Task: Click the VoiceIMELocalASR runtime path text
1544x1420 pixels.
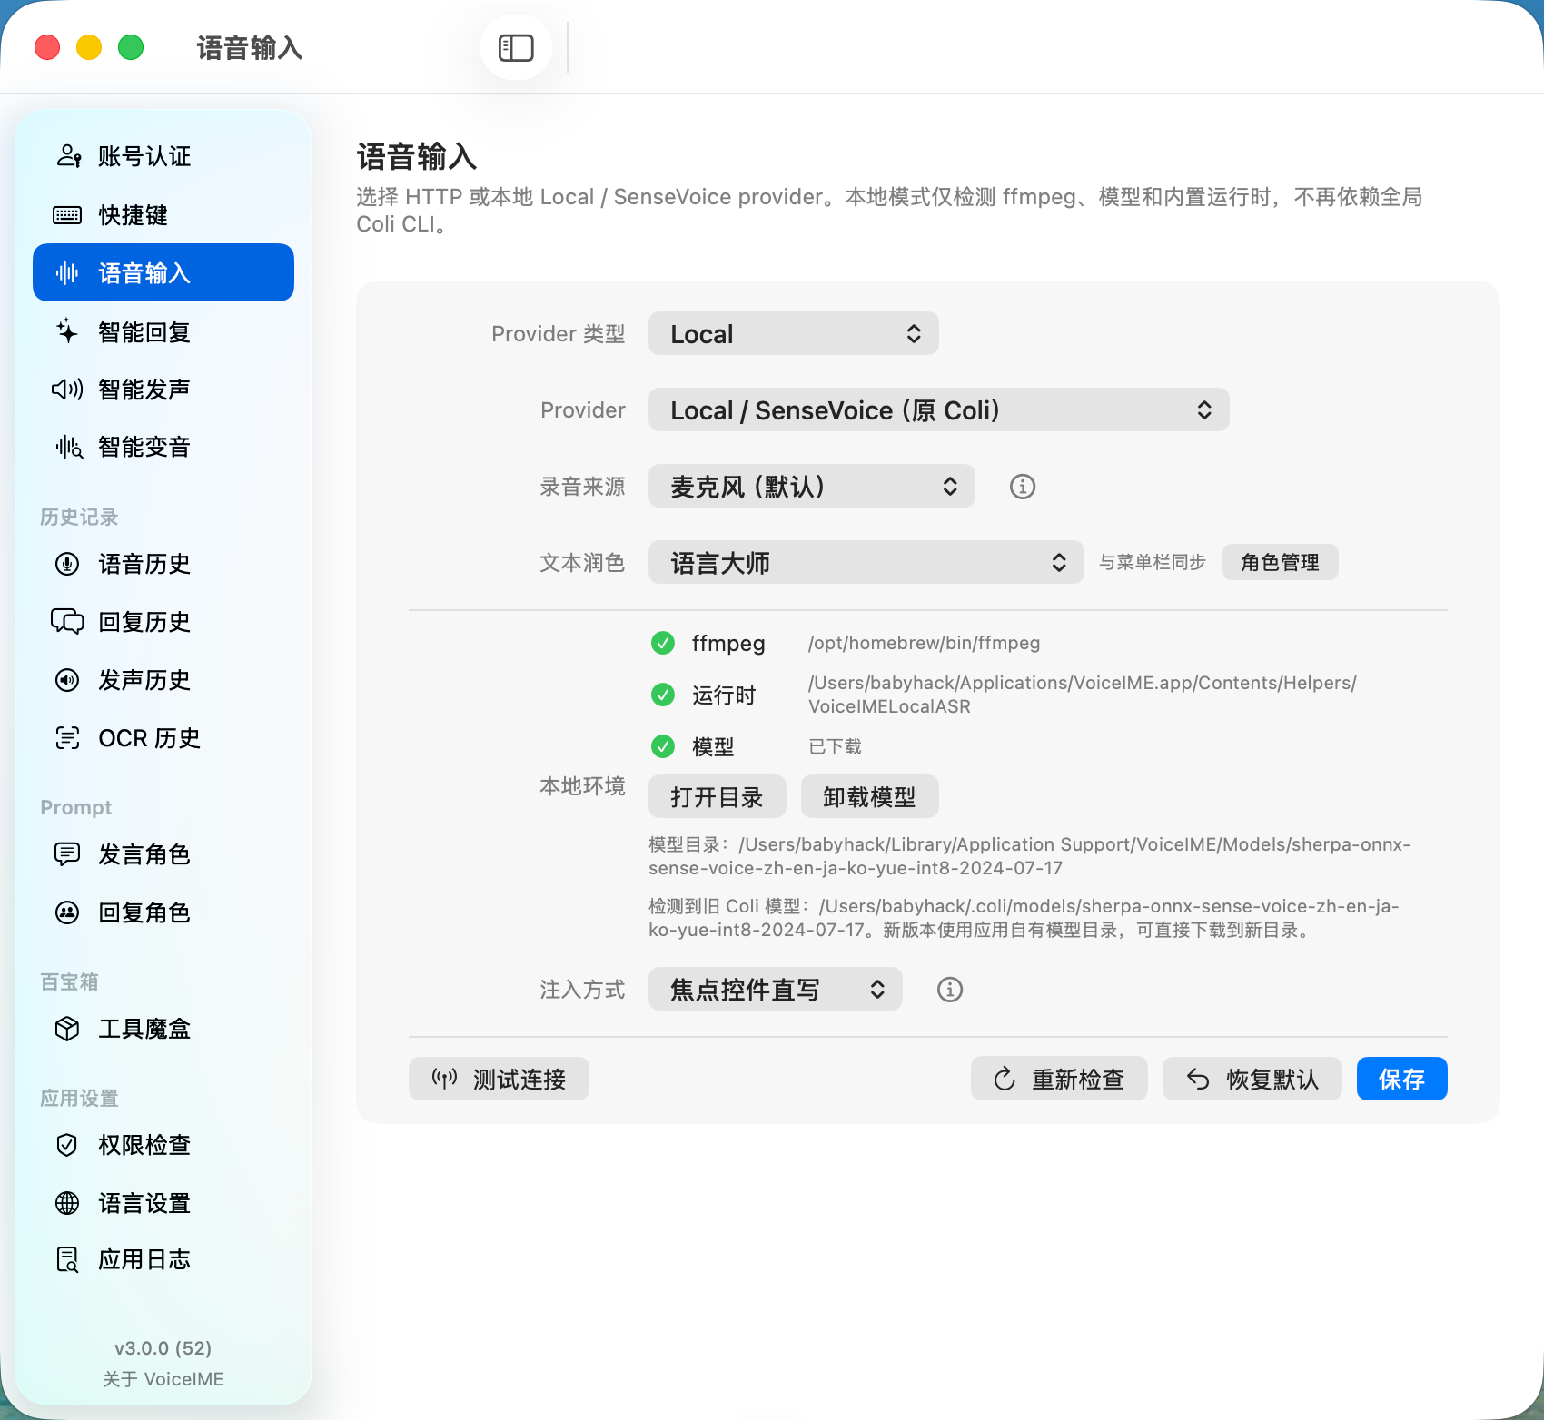Action: click(1083, 695)
